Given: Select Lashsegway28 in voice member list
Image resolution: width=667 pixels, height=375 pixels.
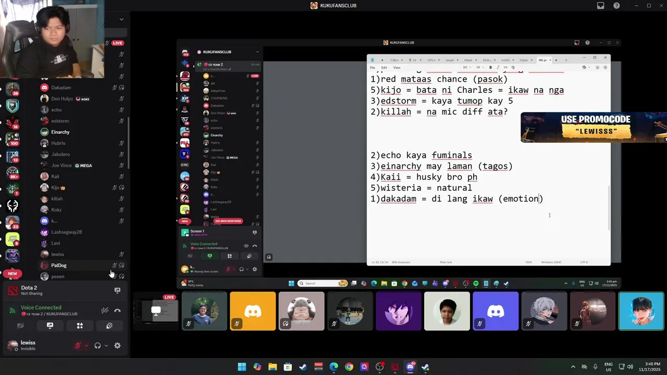Looking at the screenshot, I should coord(82,232).
